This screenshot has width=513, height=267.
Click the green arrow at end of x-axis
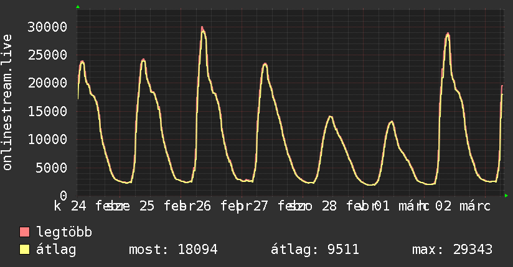pyautogui.click(x=506, y=196)
